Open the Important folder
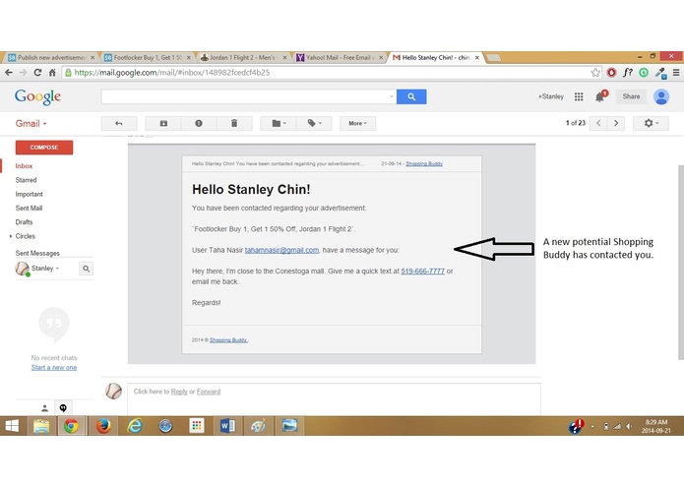Viewport: 684px width, 486px height. coord(30,194)
